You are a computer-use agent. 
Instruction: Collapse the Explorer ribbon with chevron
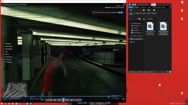(168, 7)
